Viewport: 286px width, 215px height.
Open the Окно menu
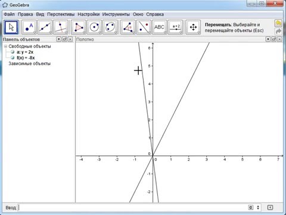[x=138, y=14]
